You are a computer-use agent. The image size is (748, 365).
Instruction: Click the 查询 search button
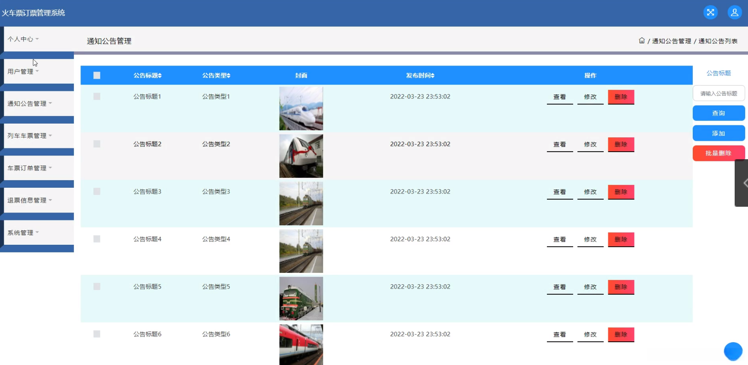[718, 113]
